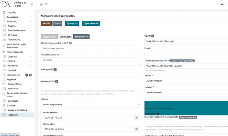Open the Ügyfél selector Work Mit Uns Kft.
Image resolution: width=228 pixels, height=136 pixels.
186,41
